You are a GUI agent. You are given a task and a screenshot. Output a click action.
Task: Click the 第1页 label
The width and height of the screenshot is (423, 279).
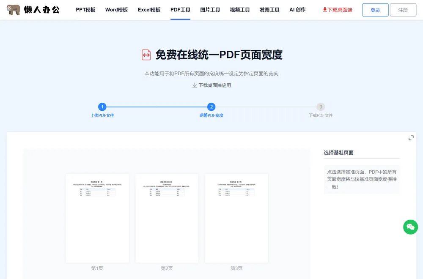tap(97, 268)
